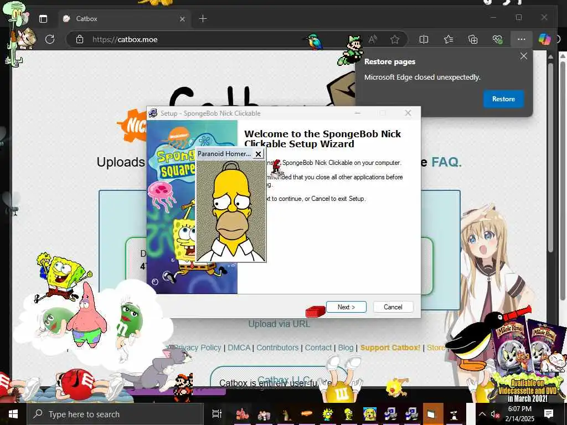This screenshot has width=567, height=425.
Task: Activate the Read aloud icon
Action: [x=373, y=39]
